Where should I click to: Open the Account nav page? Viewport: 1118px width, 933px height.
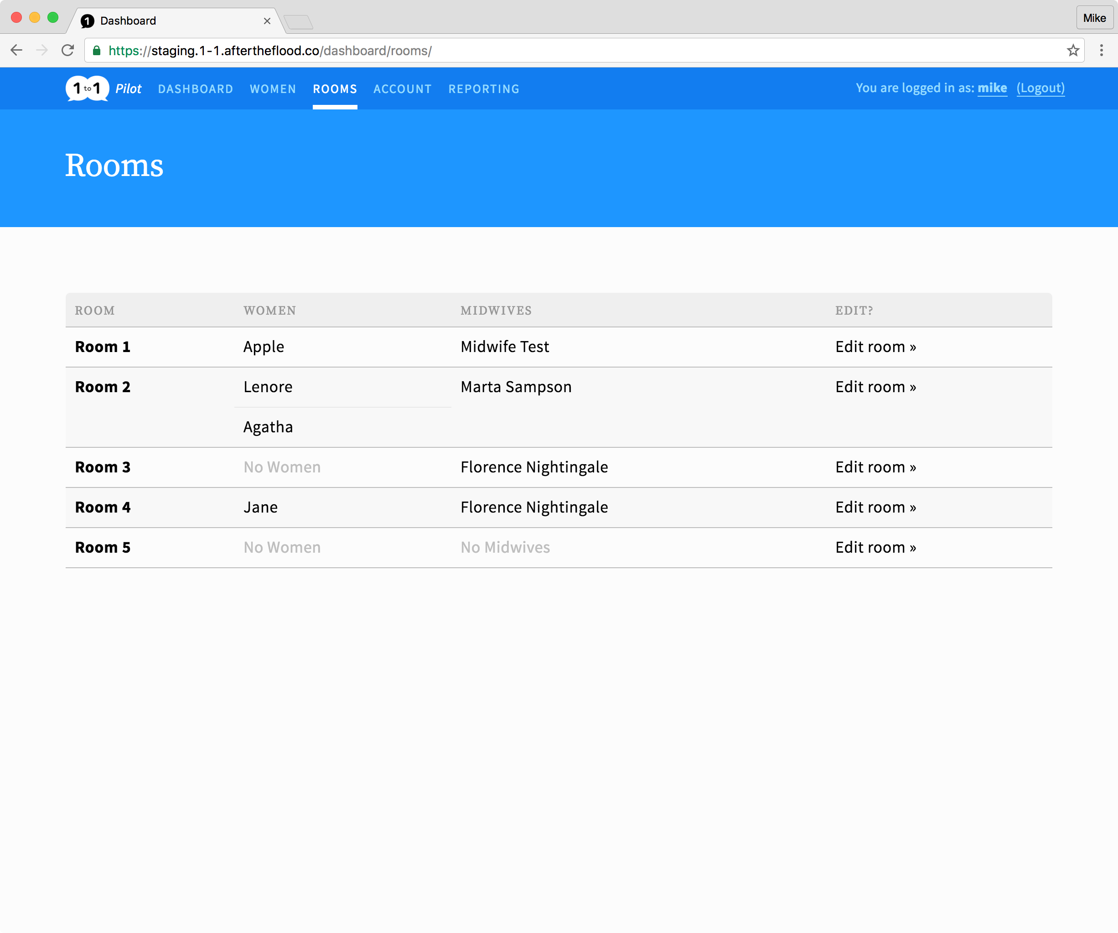pos(403,89)
